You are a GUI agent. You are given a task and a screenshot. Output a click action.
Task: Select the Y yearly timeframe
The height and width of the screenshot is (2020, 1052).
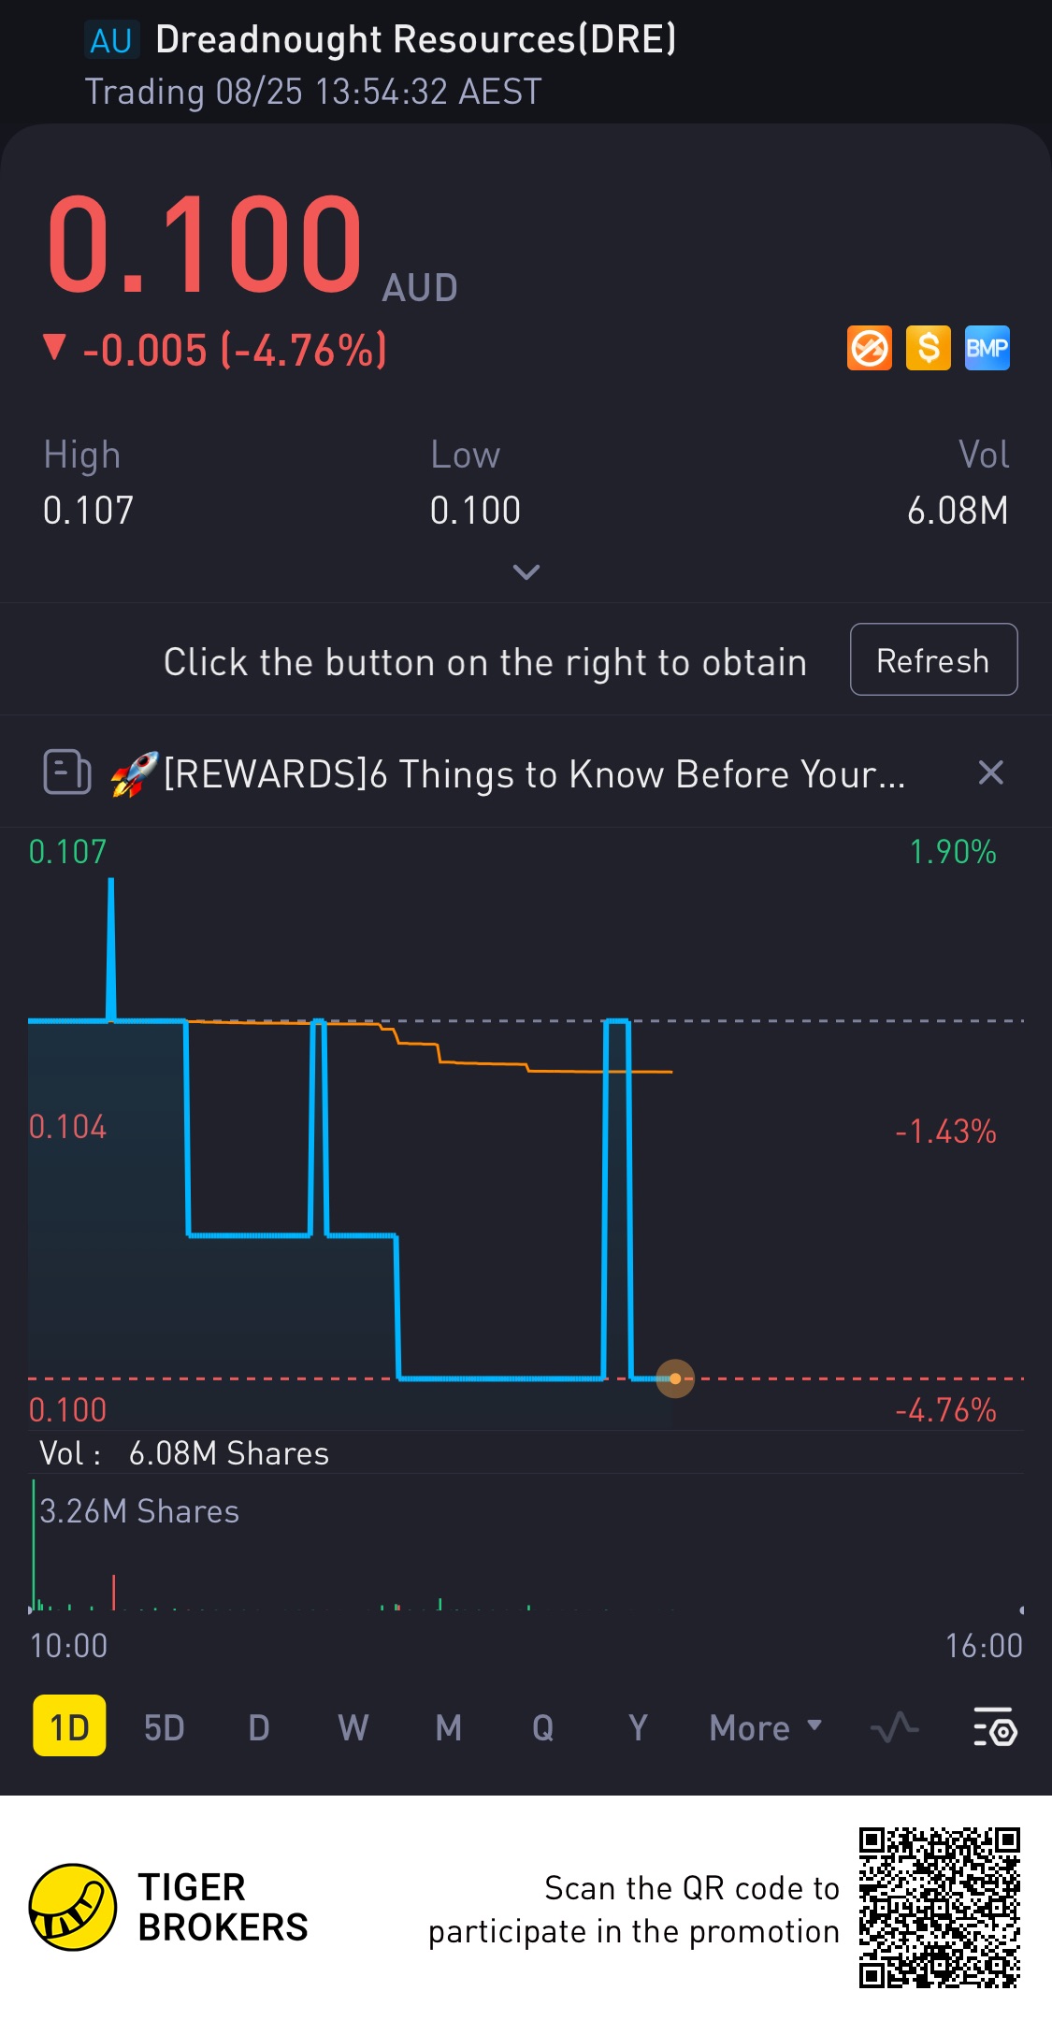point(638,1727)
